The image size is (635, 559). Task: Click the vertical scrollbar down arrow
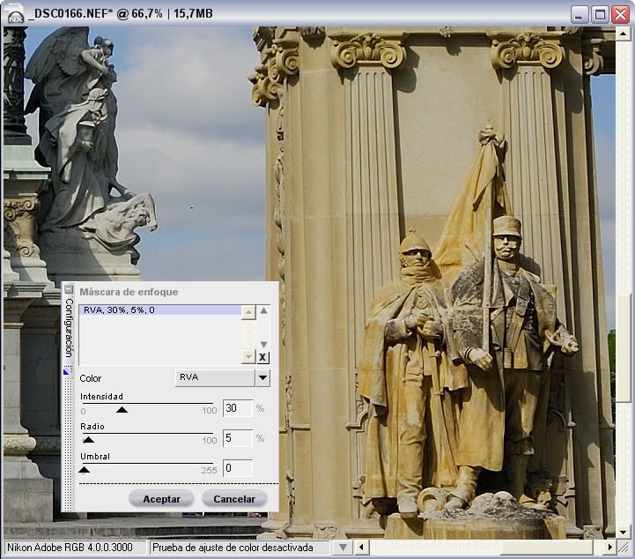[x=623, y=533]
